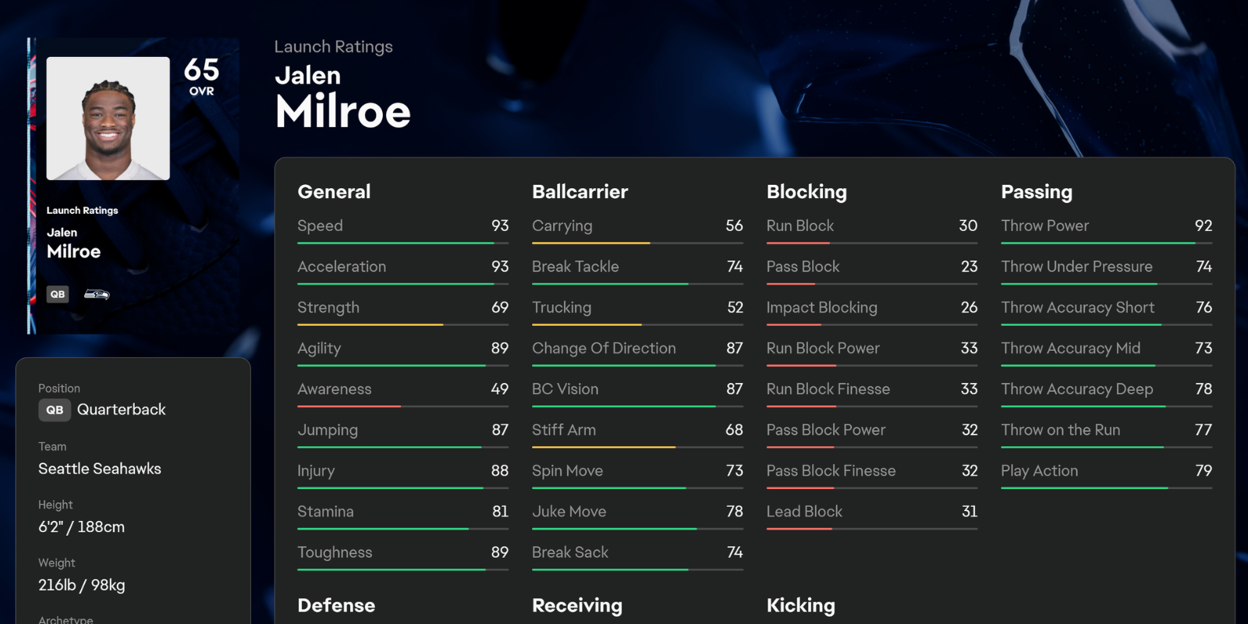This screenshot has width=1248, height=624.
Task: Click the Speed rating bar
Action: [x=402, y=243]
